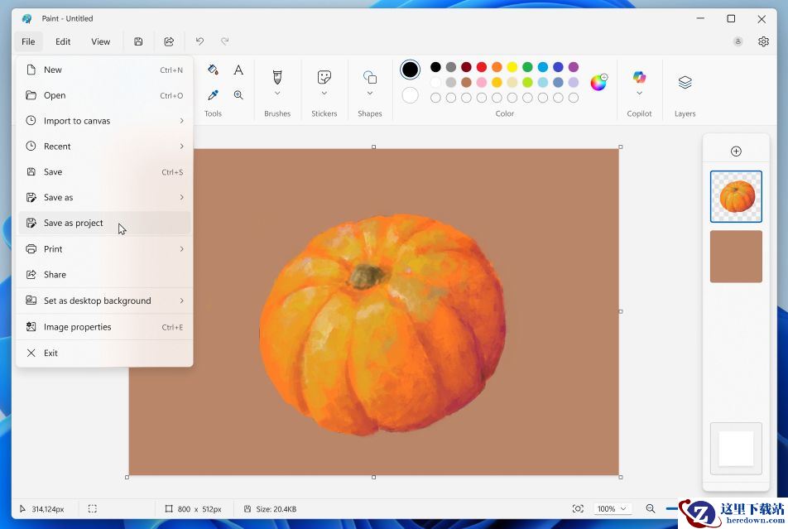Toggle the Layers panel
Viewport: 788px width, 529px height.
click(685, 83)
